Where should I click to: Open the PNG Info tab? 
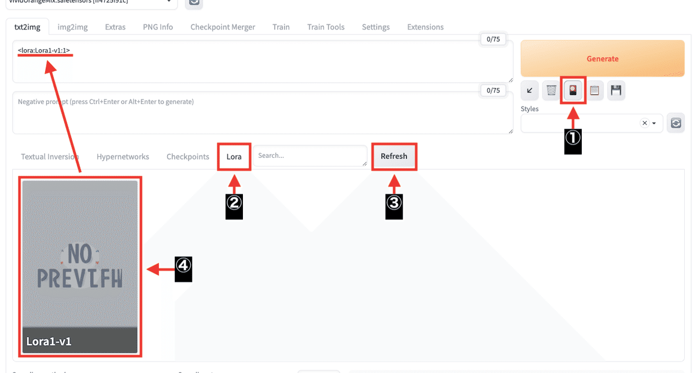click(x=157, y=27)
